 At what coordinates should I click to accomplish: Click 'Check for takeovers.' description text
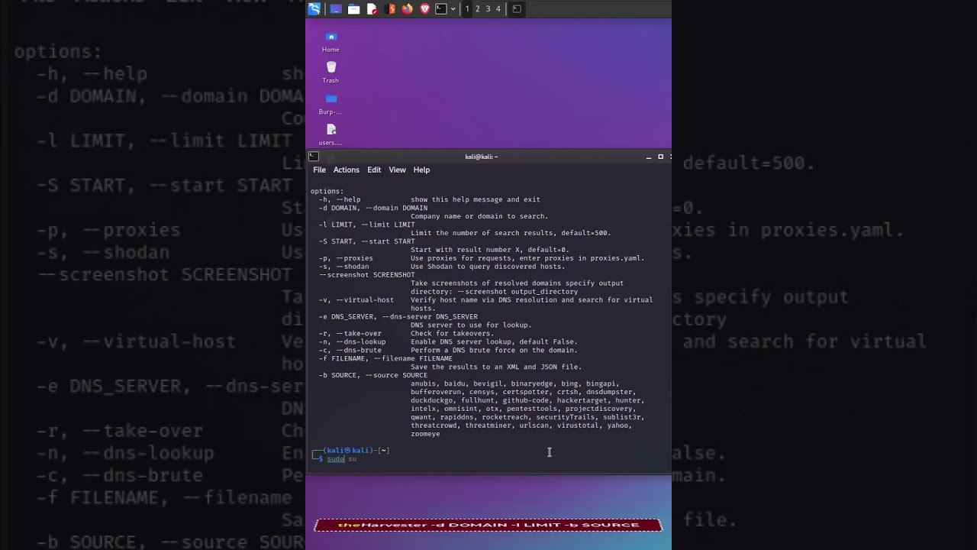453,334
